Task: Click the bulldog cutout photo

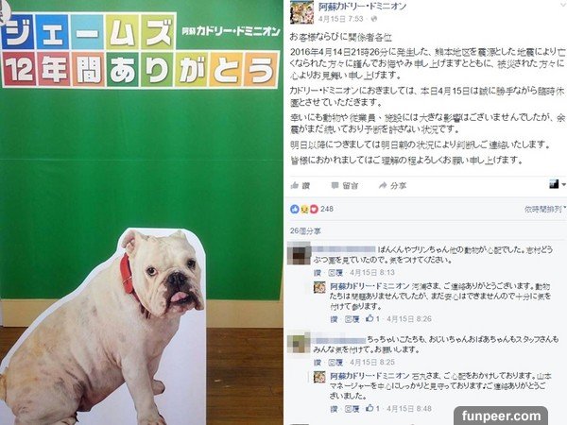Action: click(103, 325)
